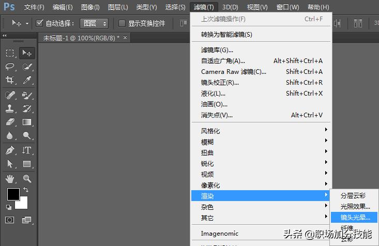Open Camera Raw 滤镜(C)...
This screenshot has height=246, width=379.
[262, 72]
